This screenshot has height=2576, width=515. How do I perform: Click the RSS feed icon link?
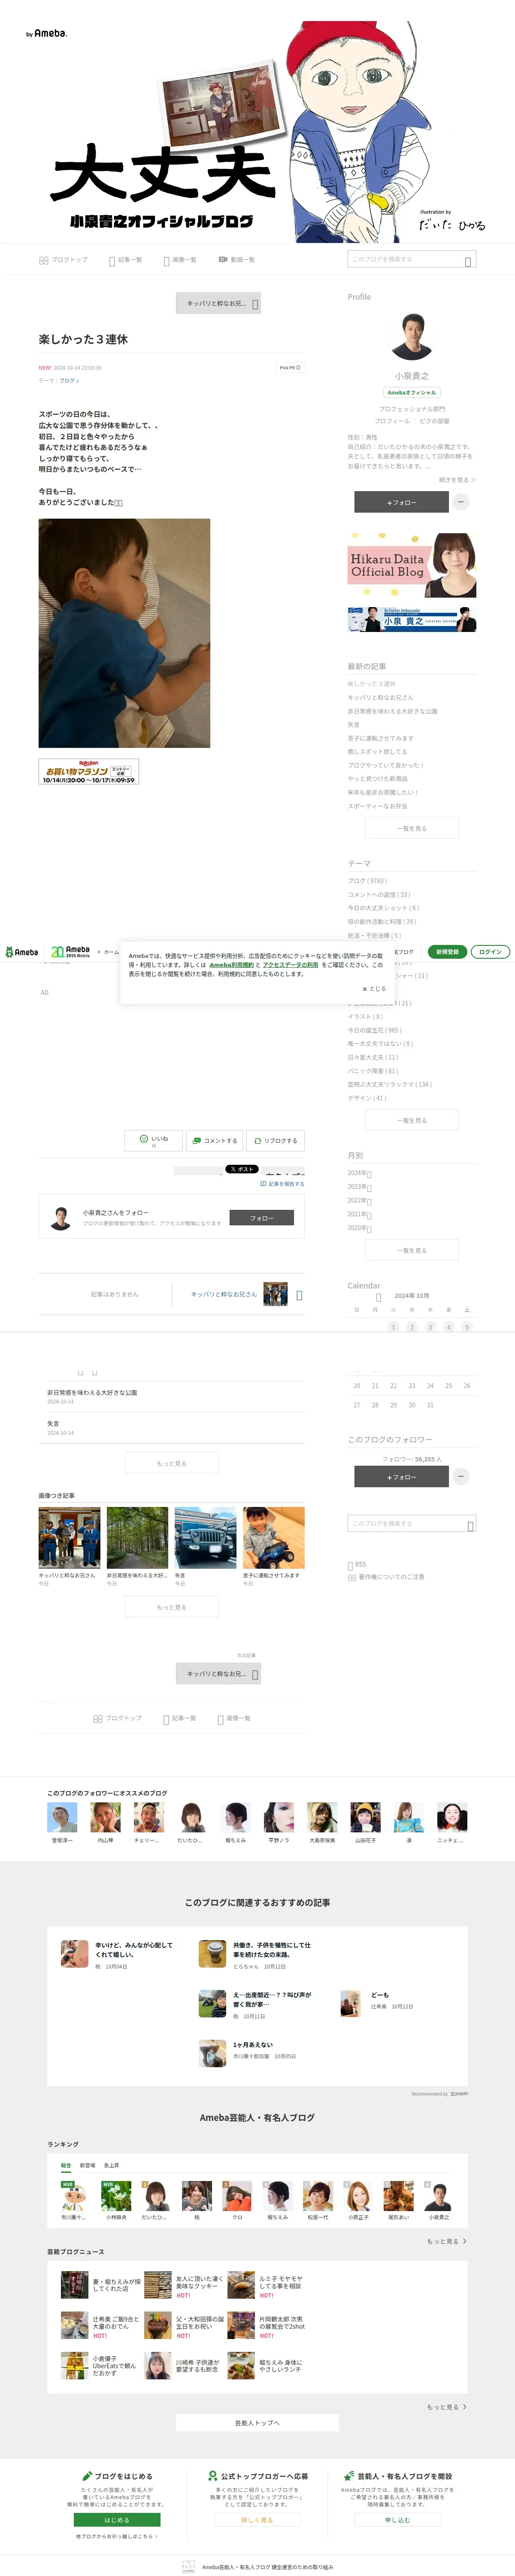pyautogui.click(x=357, y=1564)
